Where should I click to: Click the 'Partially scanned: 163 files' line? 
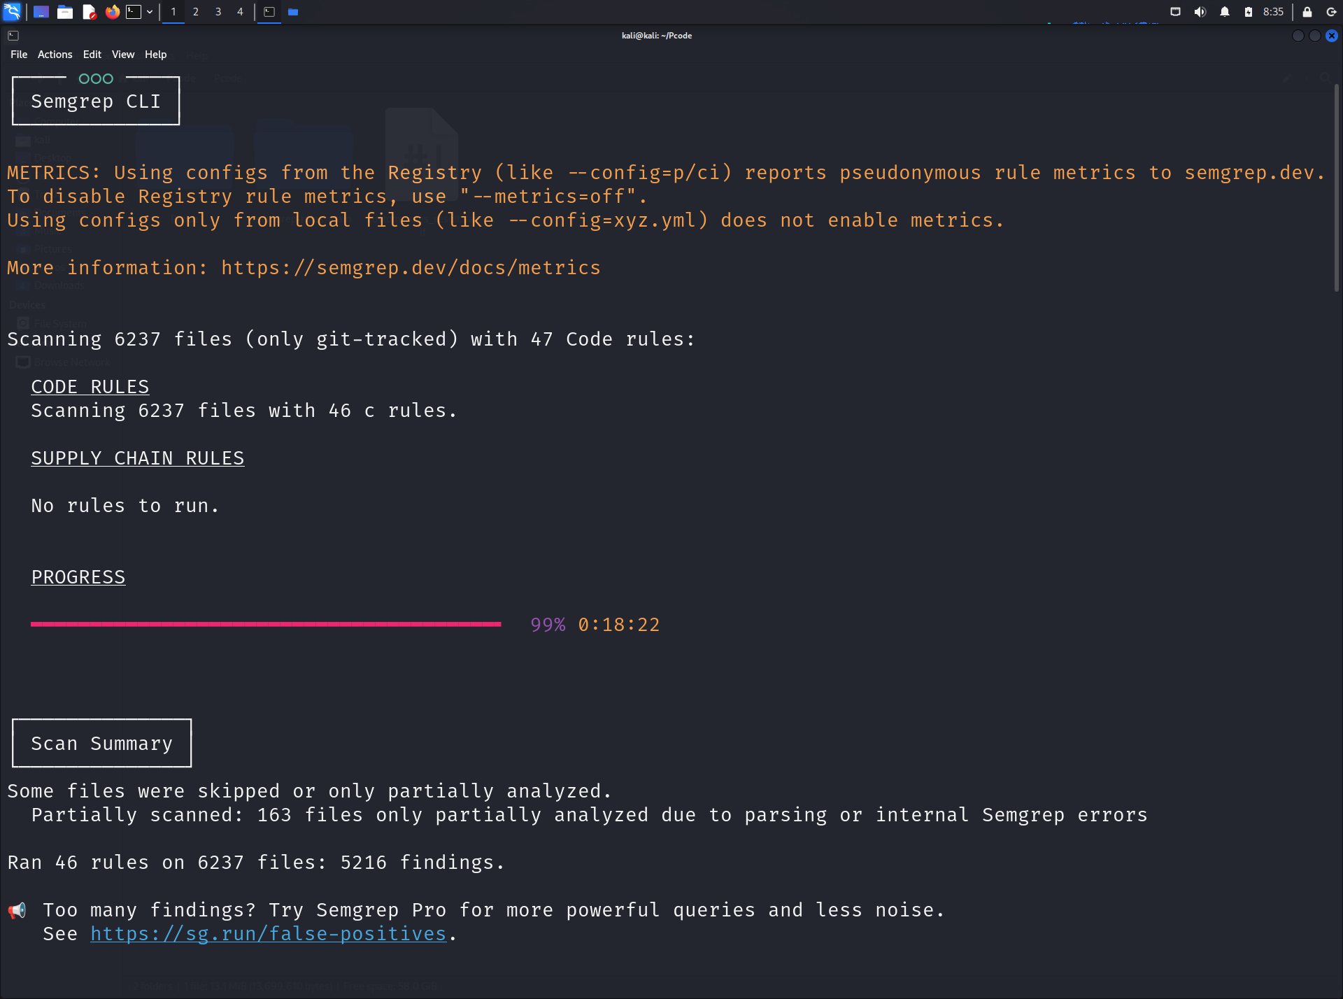coord(590,815)
